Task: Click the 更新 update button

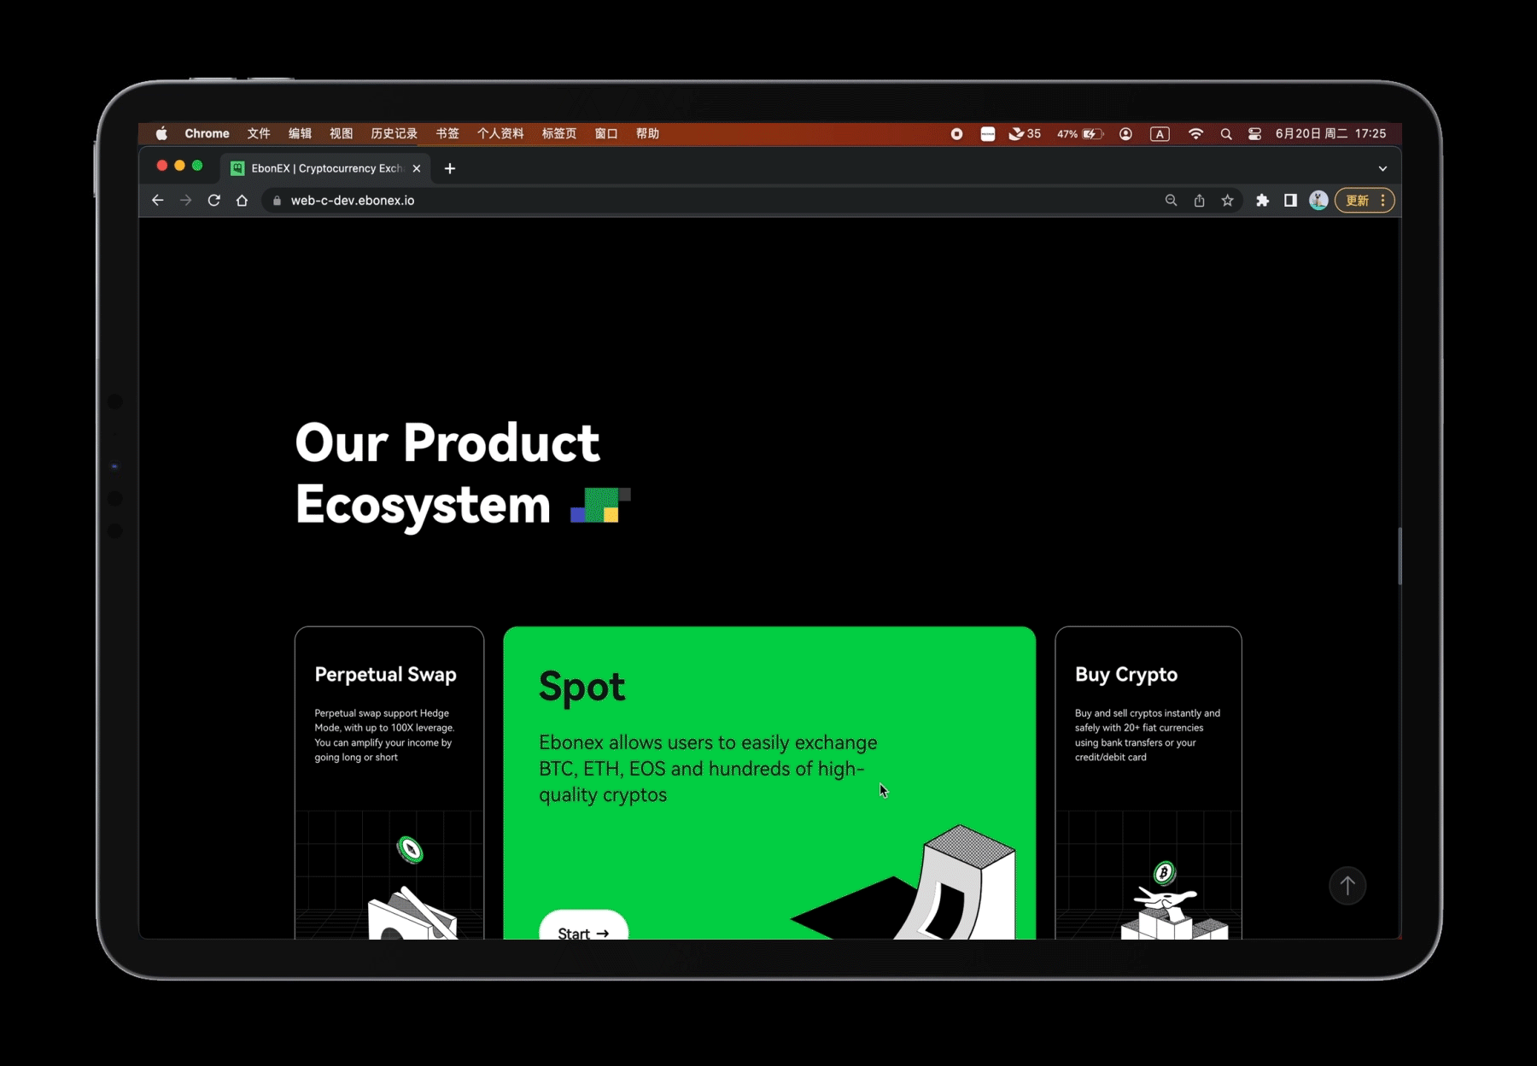Action: point(1357,201)
